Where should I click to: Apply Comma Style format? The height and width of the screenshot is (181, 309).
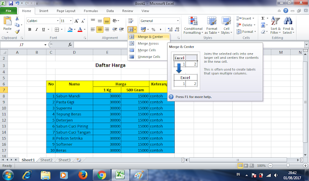(x=160, y=29)
